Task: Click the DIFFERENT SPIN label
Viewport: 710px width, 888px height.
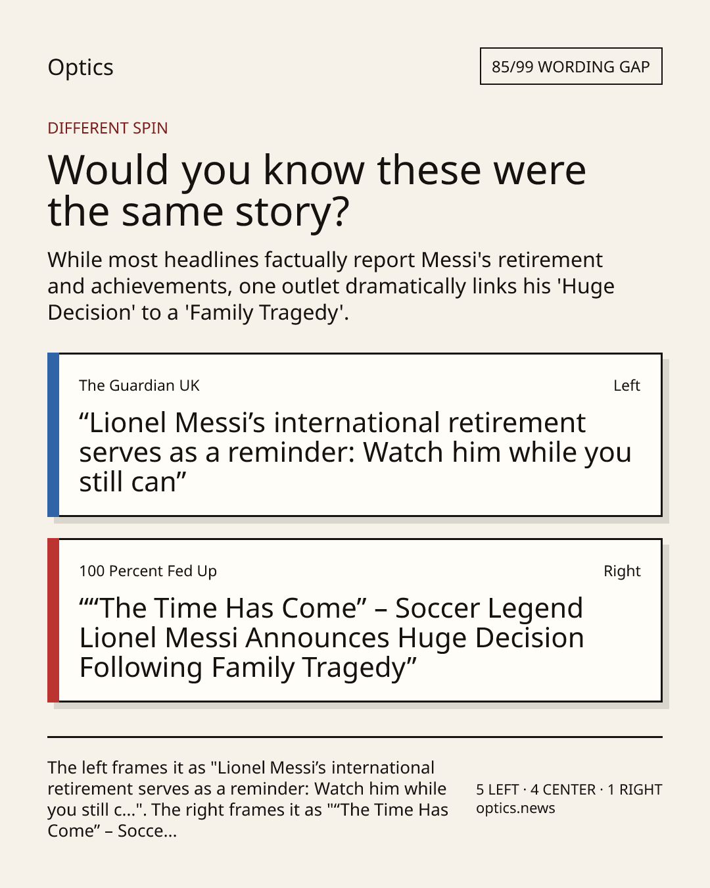Action: click(x=108, y=128)
